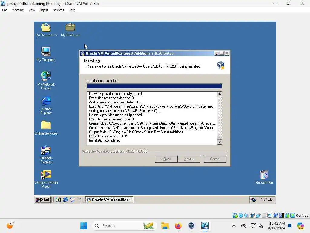Open Windows 11 Start button on host taskbar

pos(84,226)
